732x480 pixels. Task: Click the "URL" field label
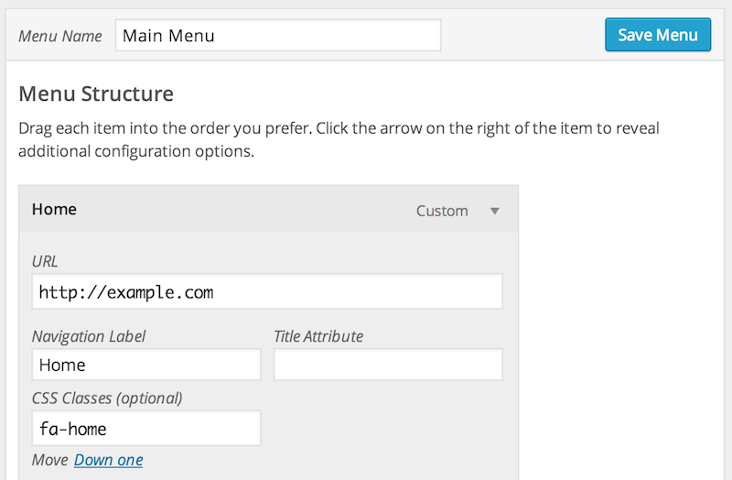tap(45, 261)
